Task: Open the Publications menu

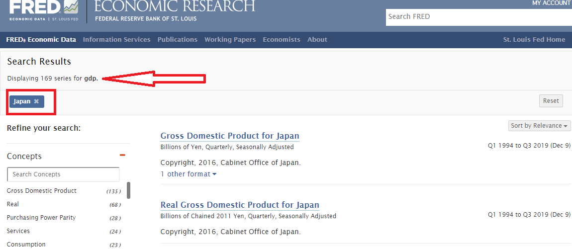Action: [x=178, y=40]
